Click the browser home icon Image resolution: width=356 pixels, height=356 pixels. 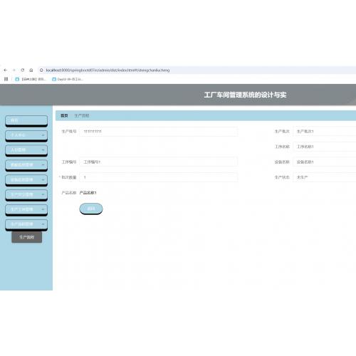(x=31, y=70)
